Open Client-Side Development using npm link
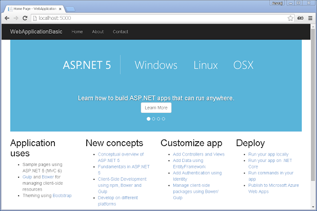This screenshot has height=211, width=317. tap(122, 185)
